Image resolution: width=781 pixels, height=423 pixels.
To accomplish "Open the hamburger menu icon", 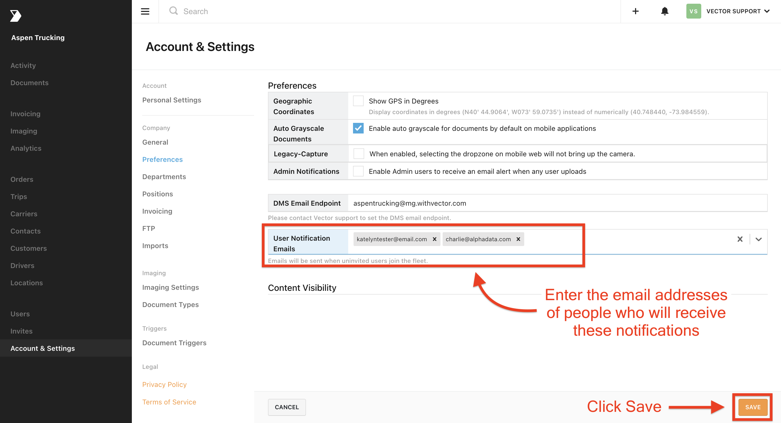I will click(x=145, y=11).
